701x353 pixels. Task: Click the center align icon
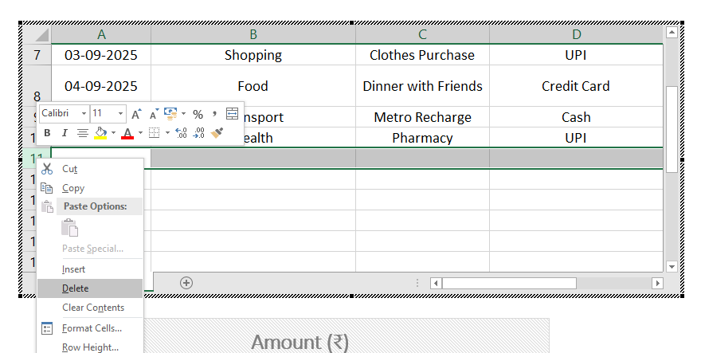81,133
